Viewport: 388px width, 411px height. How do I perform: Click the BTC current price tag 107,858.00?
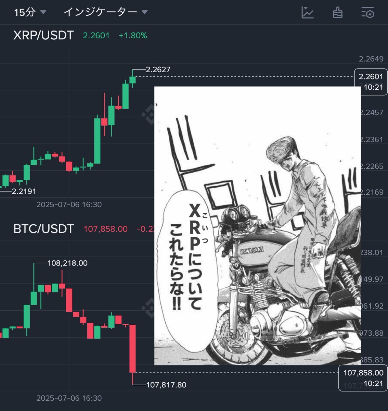click(363, 378)
